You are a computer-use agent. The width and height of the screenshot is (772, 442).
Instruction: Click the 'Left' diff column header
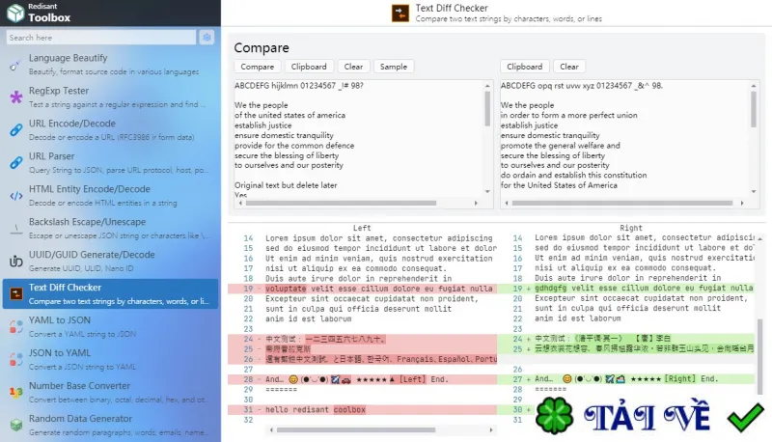pos(362,228)
